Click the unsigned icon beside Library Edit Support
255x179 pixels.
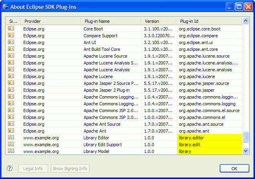(x=11, y=144)
